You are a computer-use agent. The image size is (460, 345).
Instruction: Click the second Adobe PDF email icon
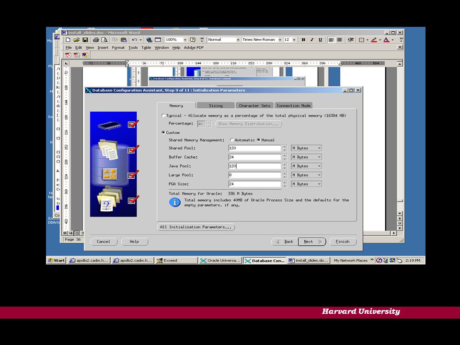click(77, 55)
